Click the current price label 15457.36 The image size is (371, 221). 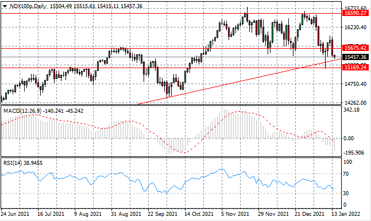point(355,57)
